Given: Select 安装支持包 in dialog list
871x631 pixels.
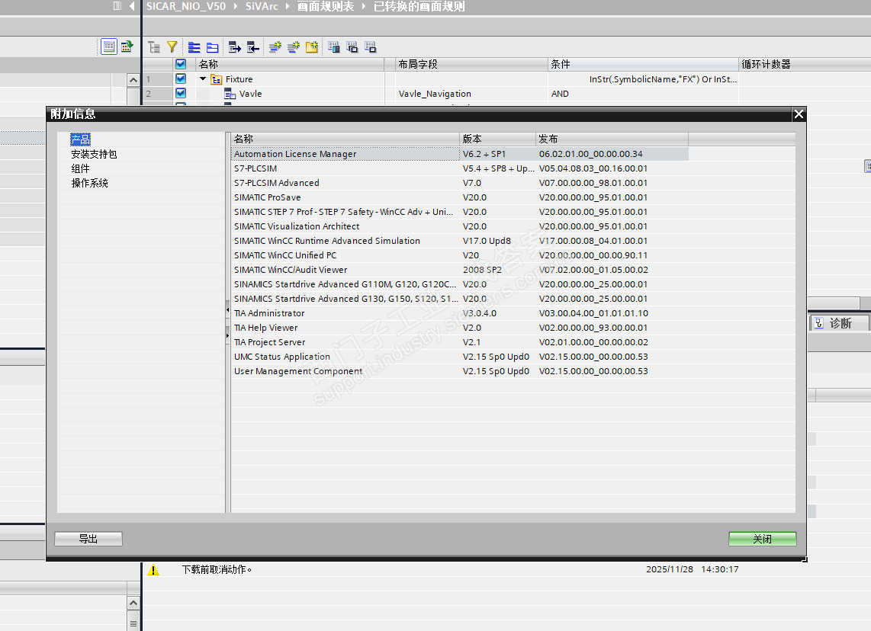Looking at the screenshot, I should click(x=94, y=154).
